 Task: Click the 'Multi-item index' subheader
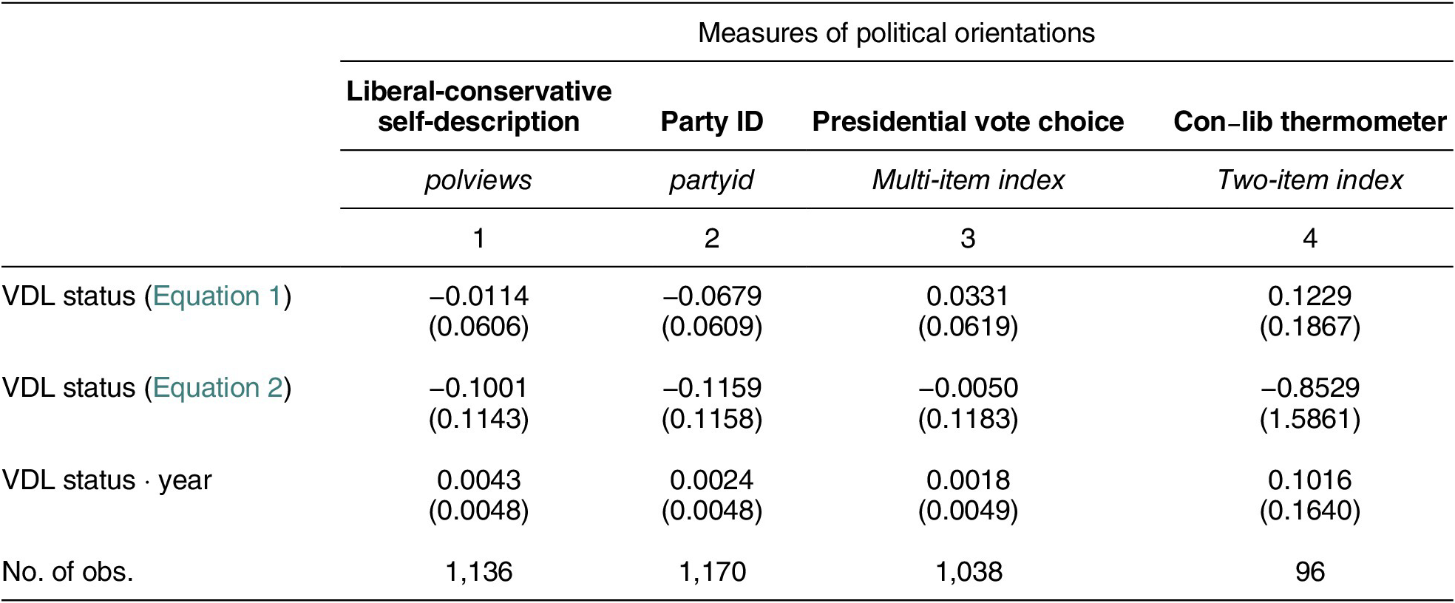pyautogui.click(x=968, y=180)
